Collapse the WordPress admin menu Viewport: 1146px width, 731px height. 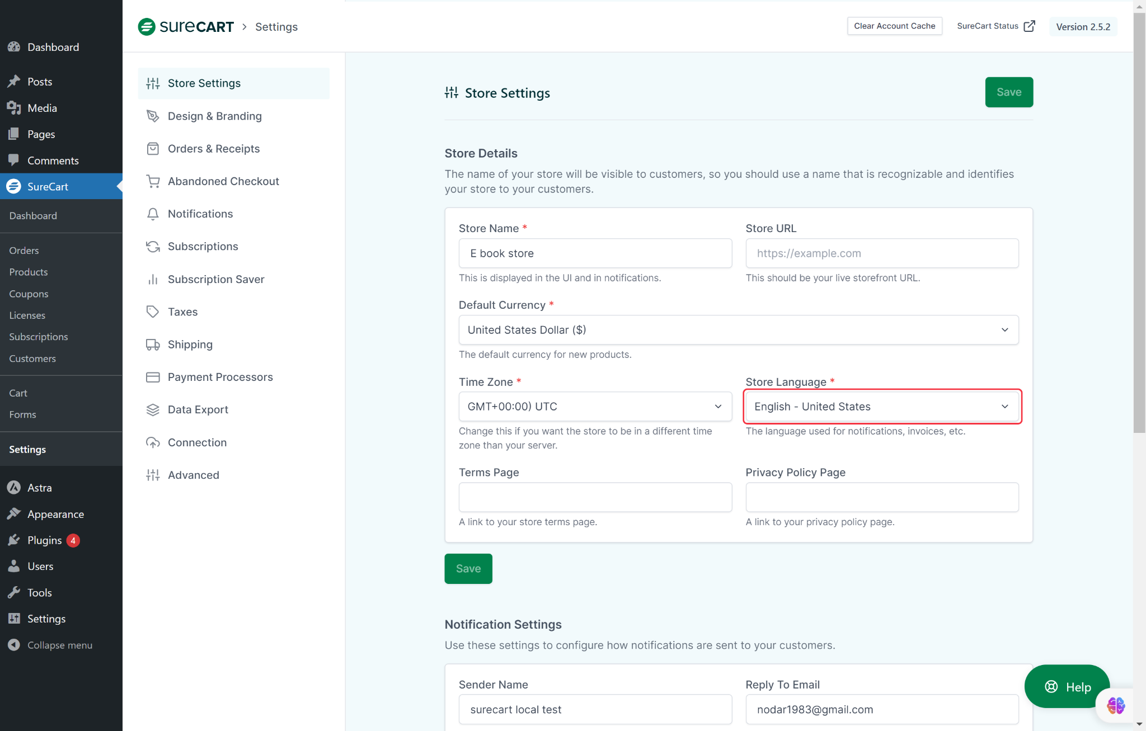[59, 645]
